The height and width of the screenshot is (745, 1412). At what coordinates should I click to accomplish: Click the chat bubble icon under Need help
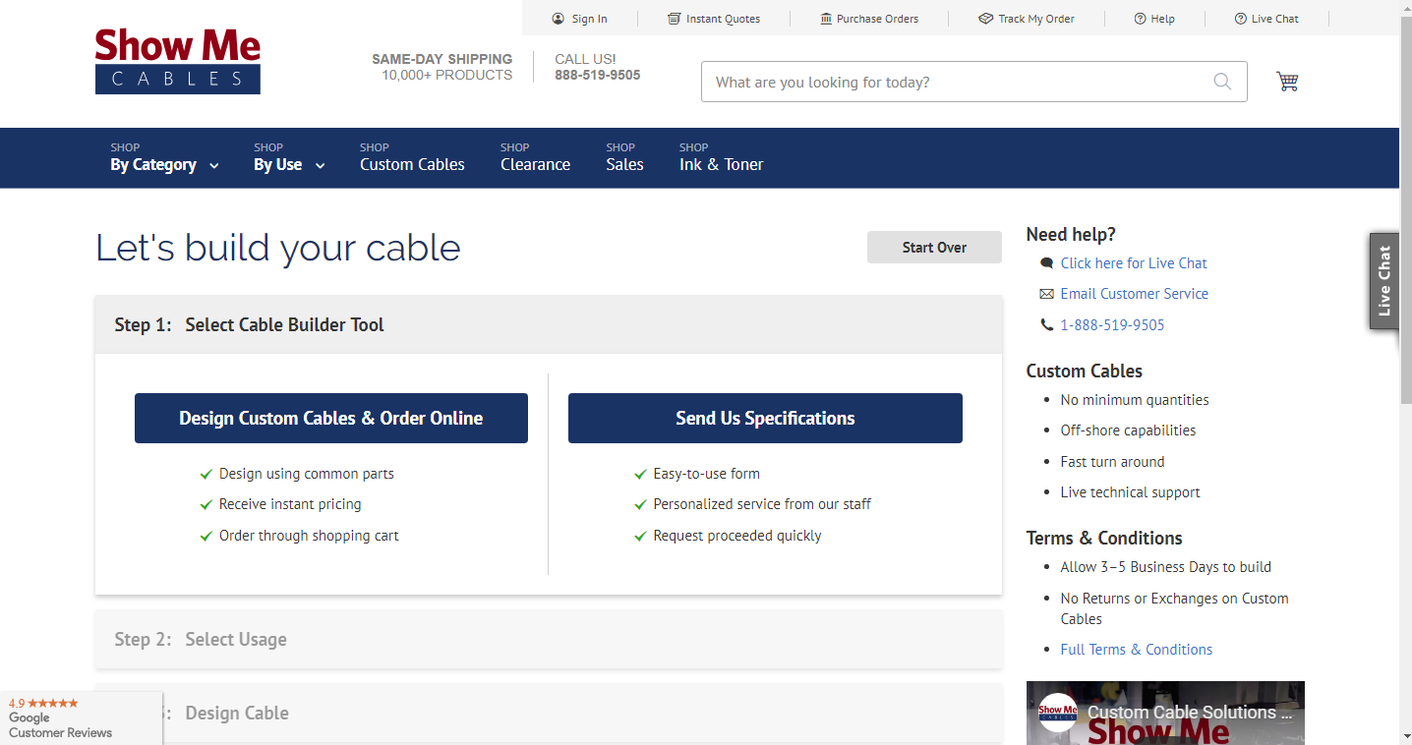click(x=1046, y=263)
